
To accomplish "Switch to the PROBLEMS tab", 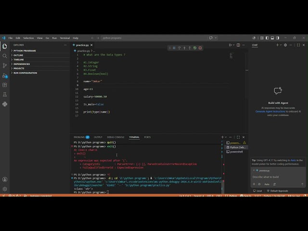I will (x=81, y=137).
